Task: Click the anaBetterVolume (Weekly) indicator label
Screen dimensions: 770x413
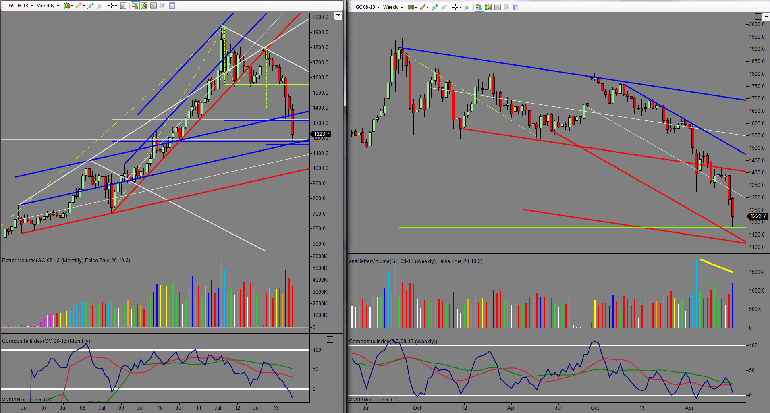Action: tap(415, 261)
